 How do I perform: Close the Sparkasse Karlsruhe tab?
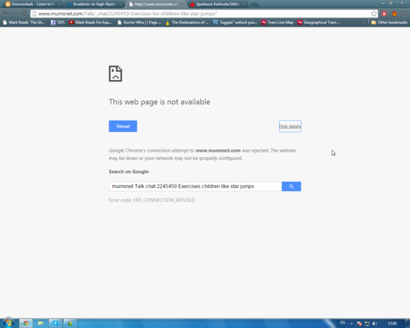click(x=244, y=5)
